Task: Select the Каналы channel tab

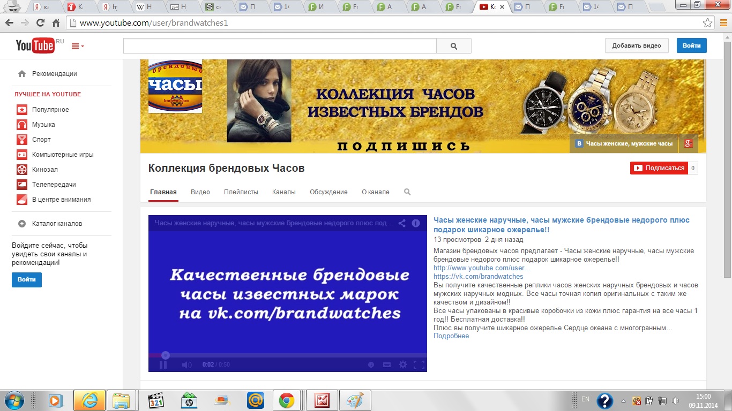Action: click(x=284, y=192)
